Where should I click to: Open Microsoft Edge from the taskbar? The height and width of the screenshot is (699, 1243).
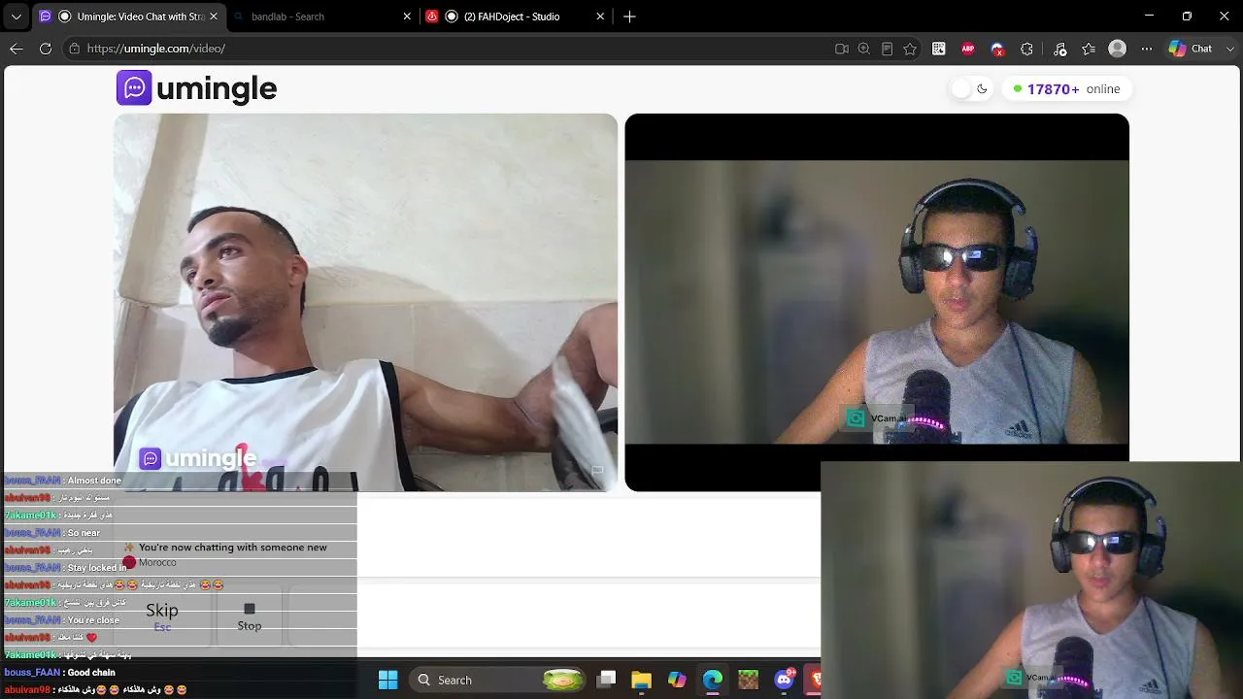pos(713,680)
